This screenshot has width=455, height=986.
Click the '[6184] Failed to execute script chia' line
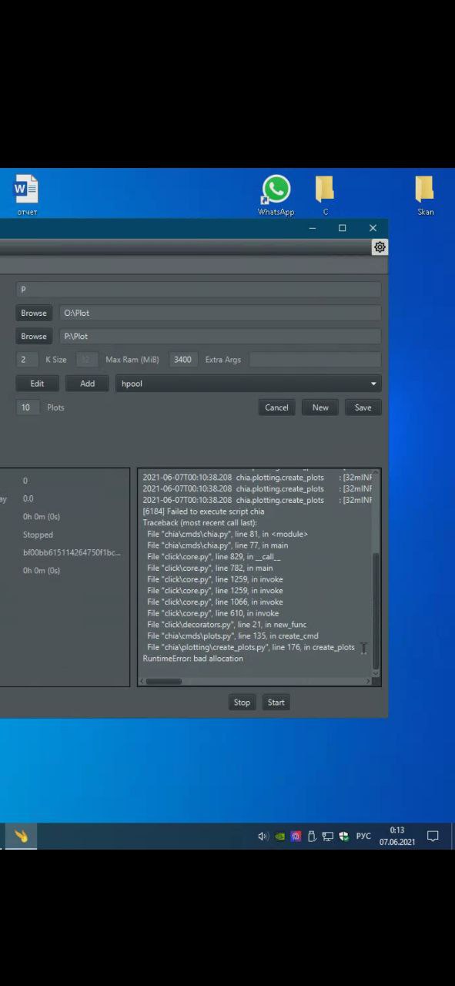tap(203, 511)
